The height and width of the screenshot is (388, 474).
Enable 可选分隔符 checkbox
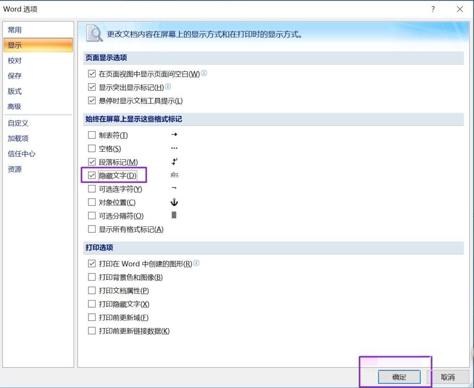tap(92, 215)
